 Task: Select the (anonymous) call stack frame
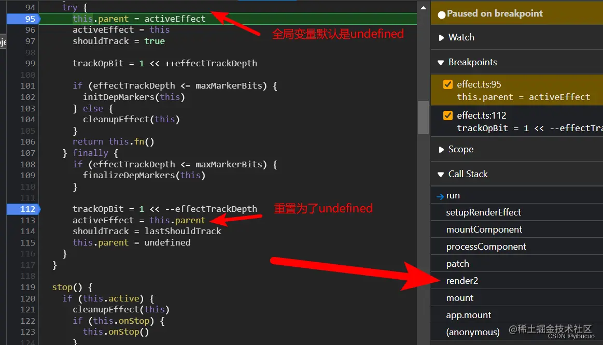[517, 332]
